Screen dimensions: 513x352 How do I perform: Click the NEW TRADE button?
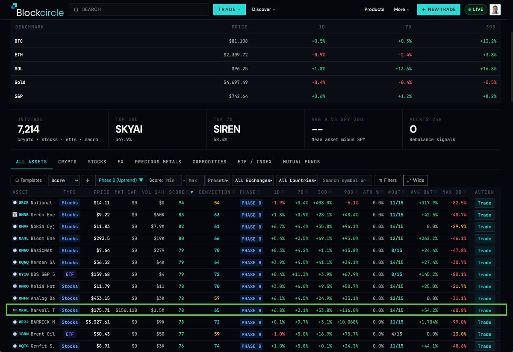(x=439, y=9)
